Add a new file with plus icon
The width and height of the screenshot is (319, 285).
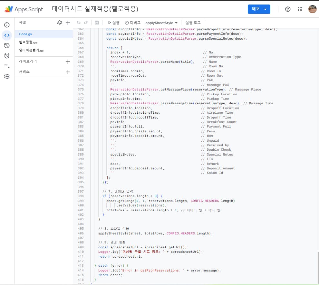tap(68, 23)
